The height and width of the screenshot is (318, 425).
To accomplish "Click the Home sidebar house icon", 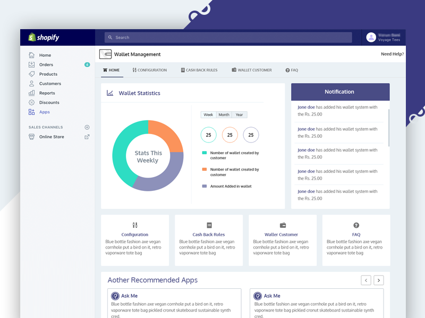I will (x=31, y=55).
